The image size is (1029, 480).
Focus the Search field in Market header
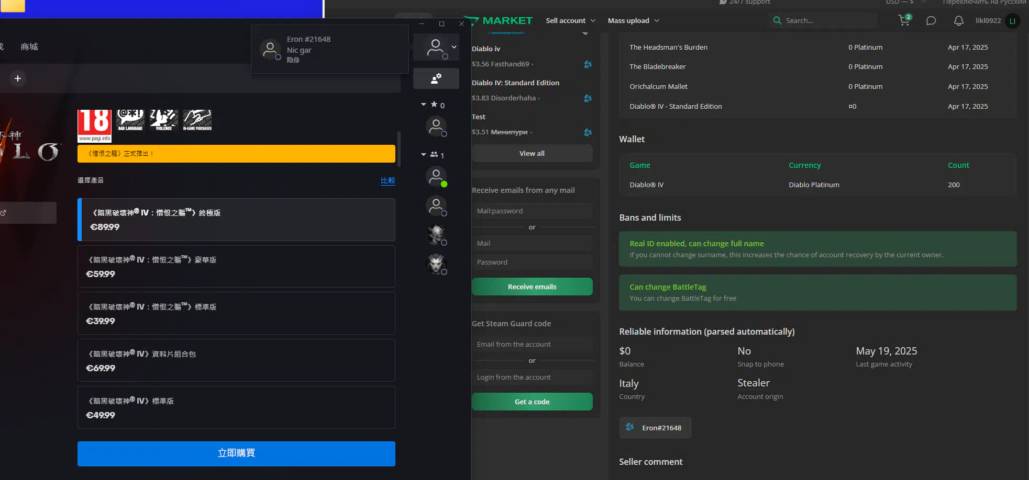click(x=823, y=20)
